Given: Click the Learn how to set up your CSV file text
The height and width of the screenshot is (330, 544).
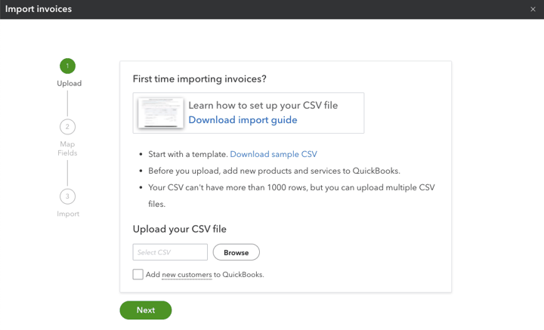Looking at the screenshot, I should click(263, 106).
